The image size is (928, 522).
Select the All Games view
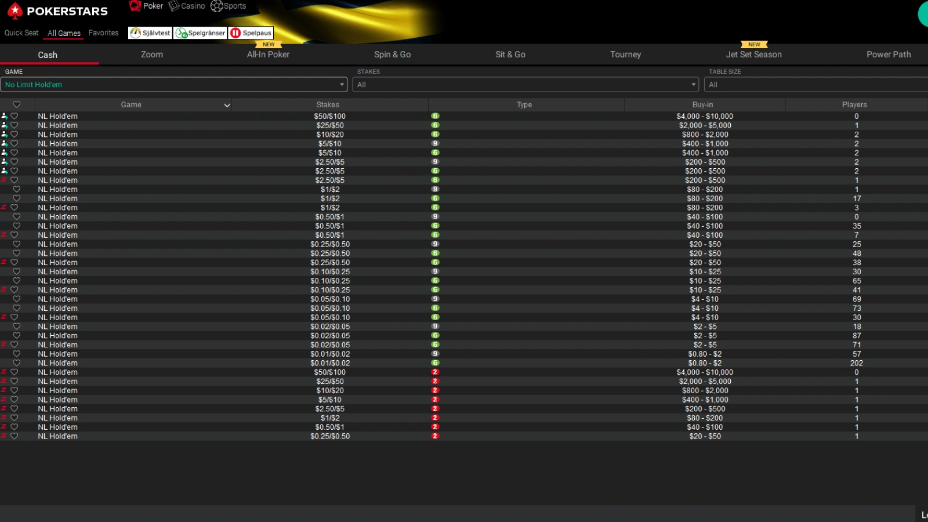pos(64,33)
